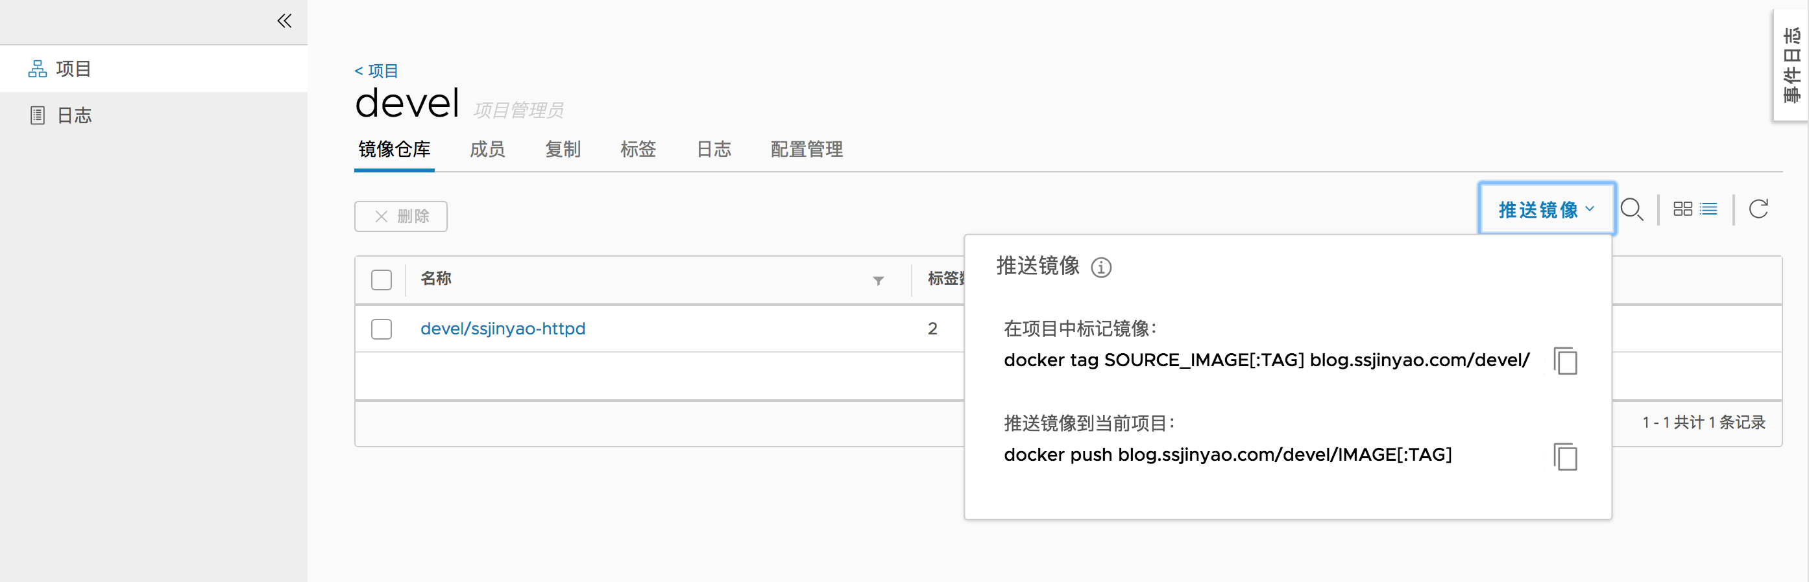
Task: Open the repository search magnifier
Action: click(x=1631, y=209)
